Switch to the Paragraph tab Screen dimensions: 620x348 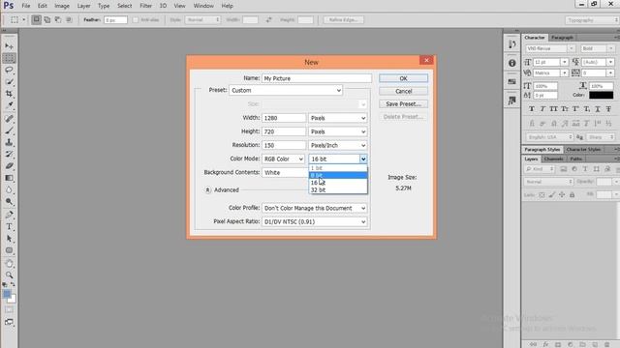(562, 38)
